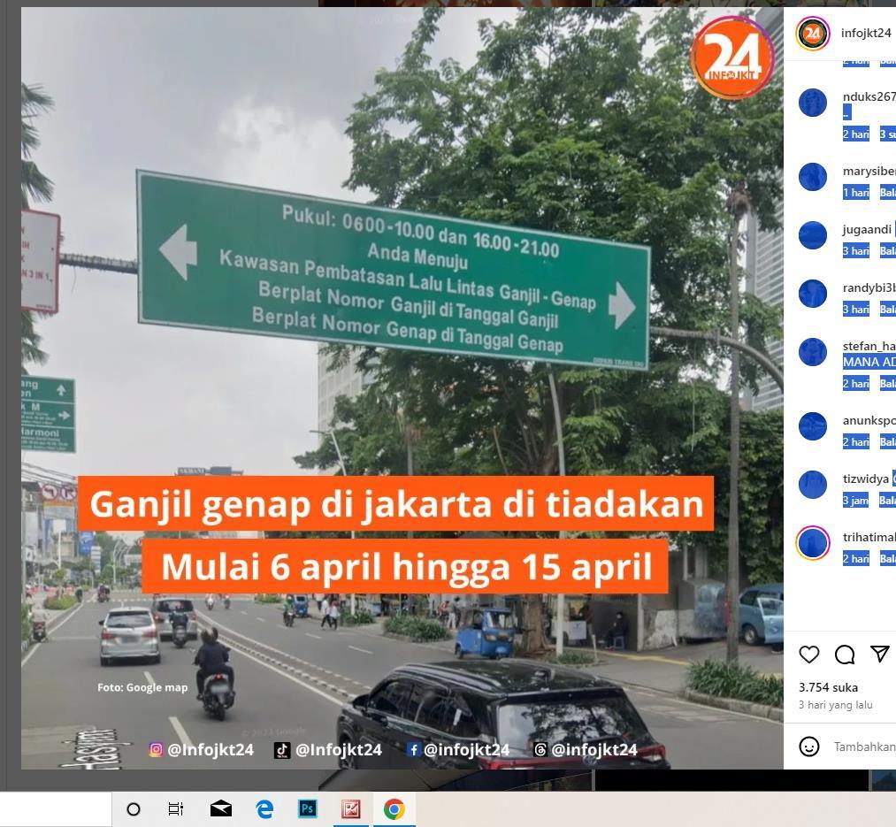The width and height of the screenshot is (896, 827).
Task: Reply to marysibe's comment with Balas
Action: tap(887, 192)
